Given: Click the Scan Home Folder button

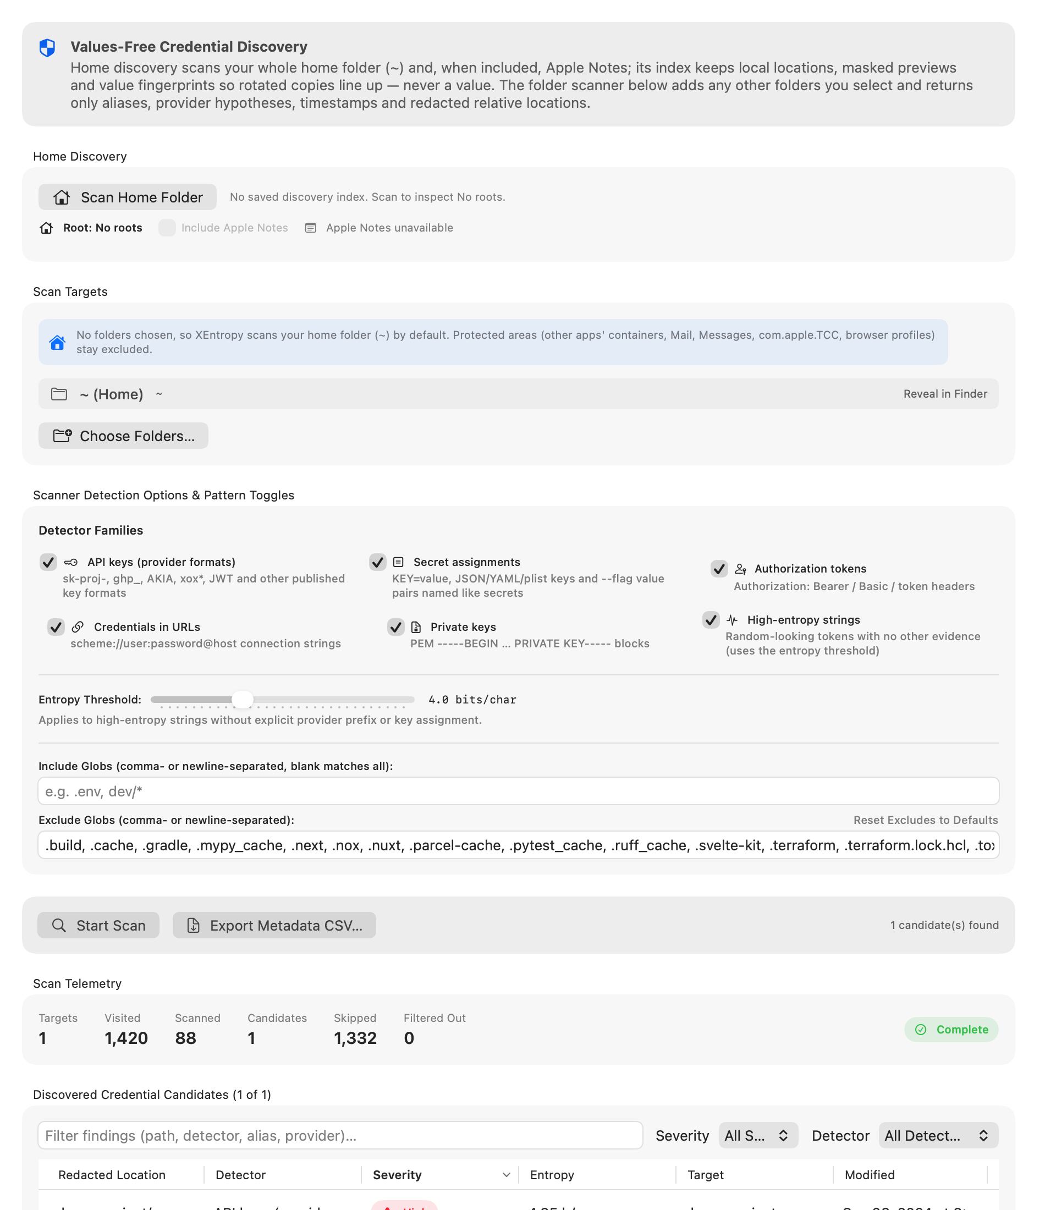Looking at the screenshot, I should click(128, 197).
